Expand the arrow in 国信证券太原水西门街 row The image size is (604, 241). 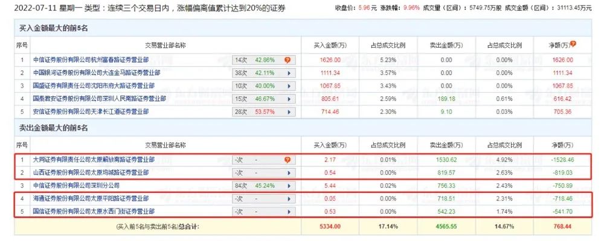click(x=289, y=212)
